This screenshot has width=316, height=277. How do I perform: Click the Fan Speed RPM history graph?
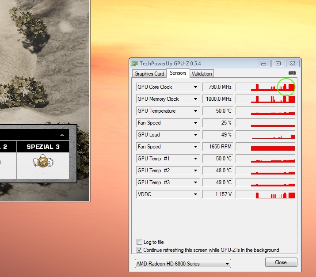click(265, 147)
